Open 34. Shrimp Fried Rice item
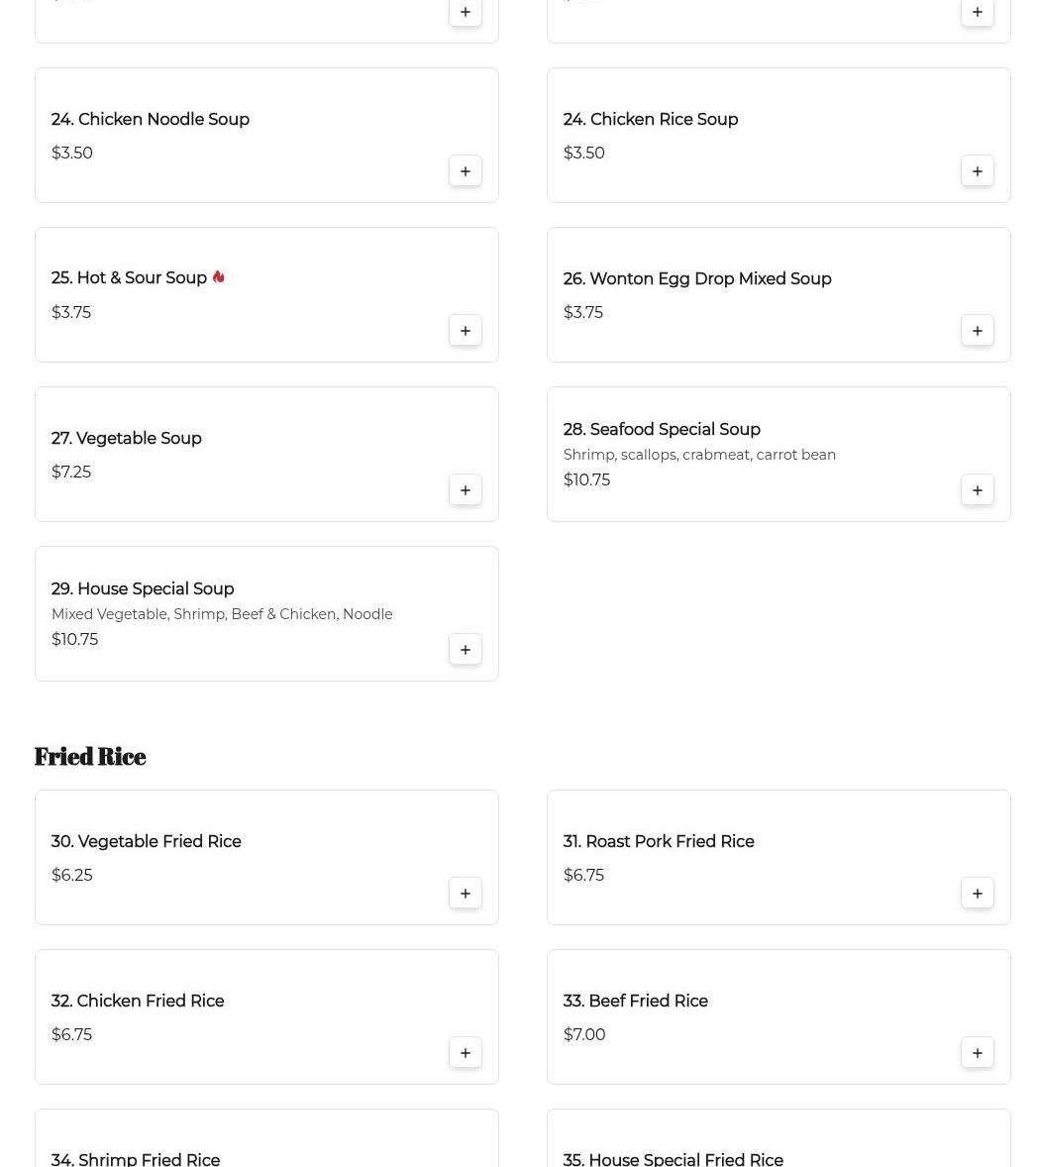The height and width of the screenshot is (1167, 1040). pyautogui.click(x=136, y=1158)
